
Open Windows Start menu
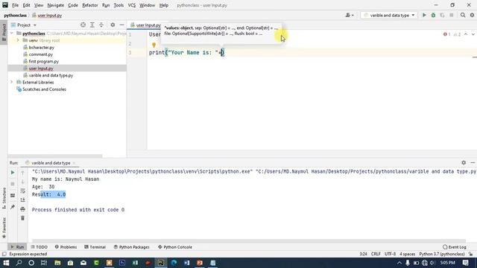pyautogui.click(x=6, y=263)
